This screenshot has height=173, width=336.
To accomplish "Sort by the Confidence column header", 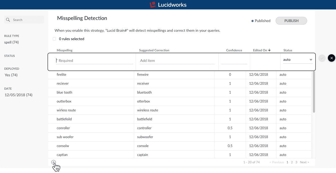I will [x=234, y=50].
